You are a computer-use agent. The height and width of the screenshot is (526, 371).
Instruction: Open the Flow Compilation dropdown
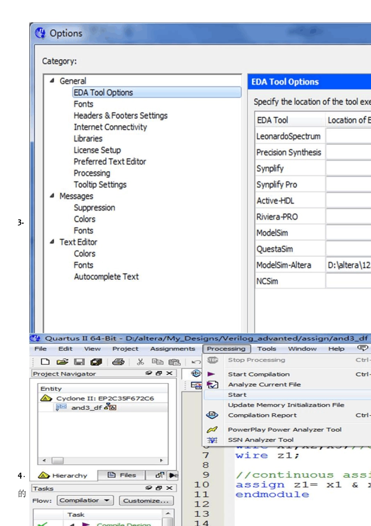click(85, 500)
